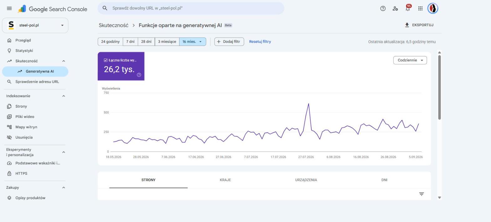Click the steel-pol.pl property logo
Image resolution: width=491 pixels, height=222 pixels.
tap(11, 25)
